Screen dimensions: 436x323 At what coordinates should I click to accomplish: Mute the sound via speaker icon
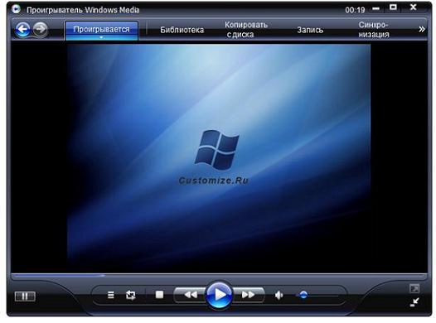(x=279, y=295)
